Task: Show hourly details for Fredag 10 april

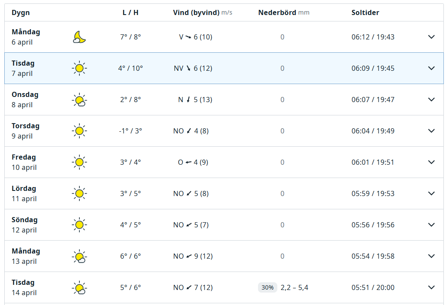Action: pyautogui.click(x=431, y=162)
